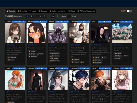Open author link under Kazuko image

10,45
